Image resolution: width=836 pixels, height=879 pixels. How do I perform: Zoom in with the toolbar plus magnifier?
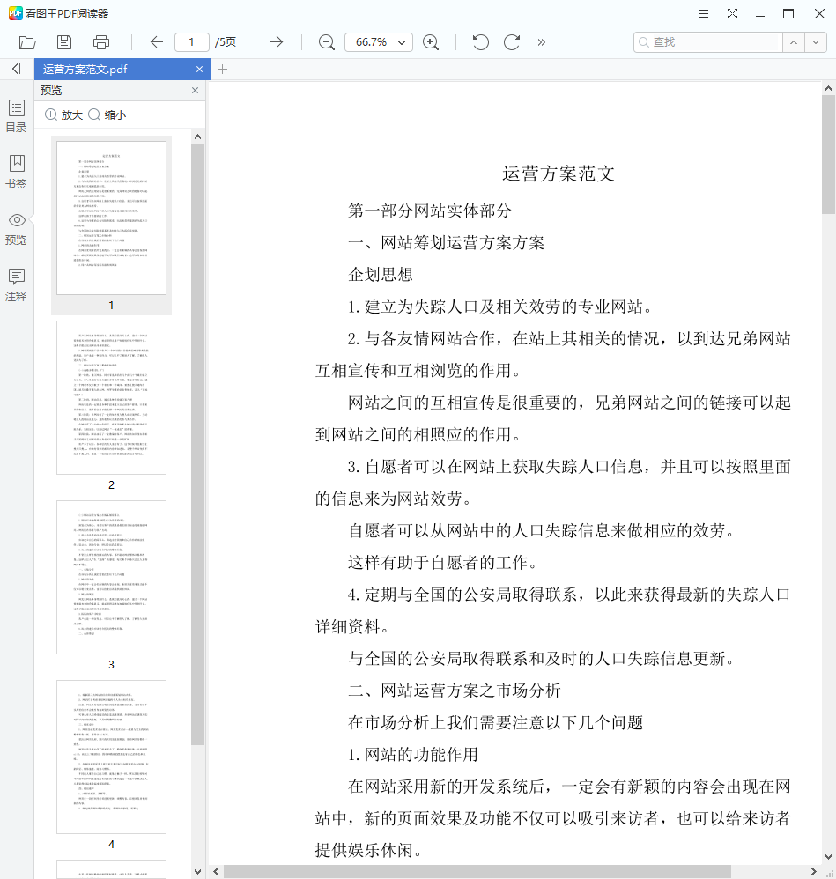[431, 42]
